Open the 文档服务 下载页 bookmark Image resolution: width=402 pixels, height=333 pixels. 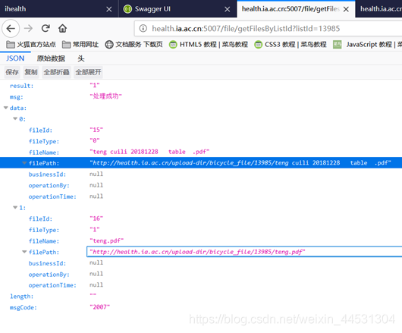coord(133,45)
